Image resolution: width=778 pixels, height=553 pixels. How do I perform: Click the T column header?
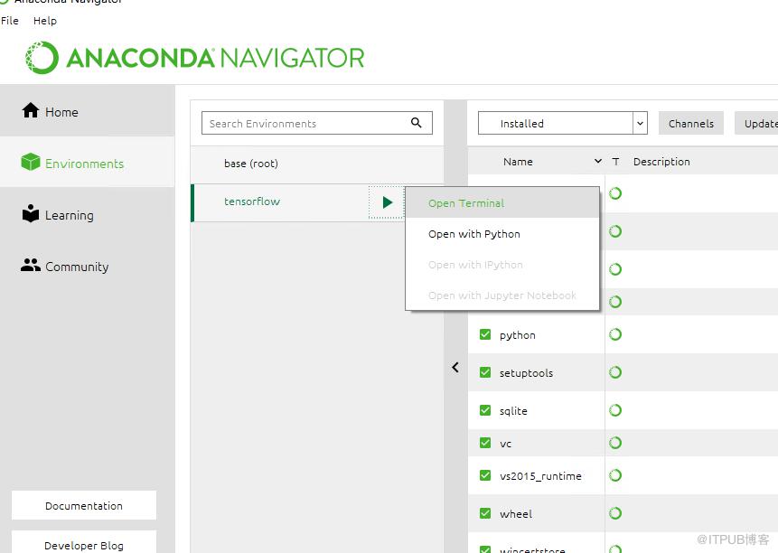coord(615,161)
